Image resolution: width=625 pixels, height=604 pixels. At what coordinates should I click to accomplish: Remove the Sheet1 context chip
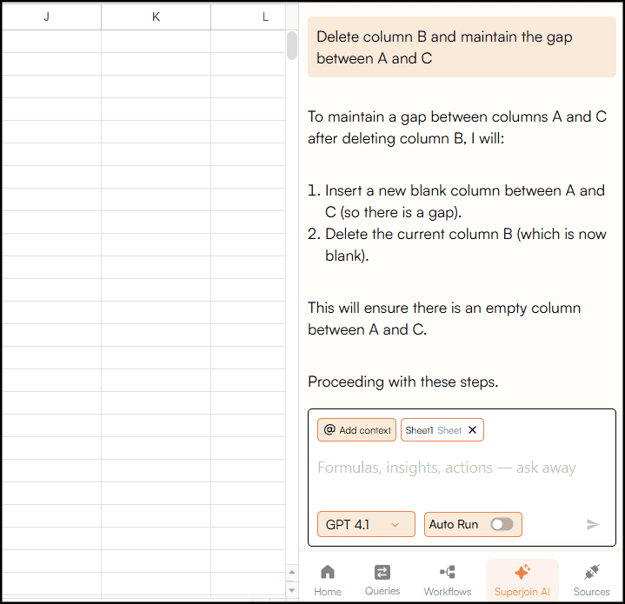tap(472, 430)
